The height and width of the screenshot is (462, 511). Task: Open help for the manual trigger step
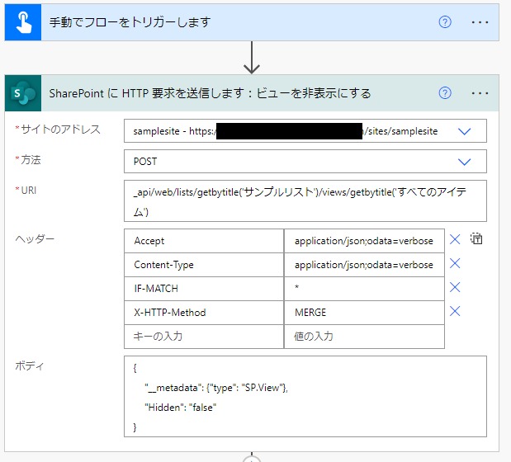445,22
